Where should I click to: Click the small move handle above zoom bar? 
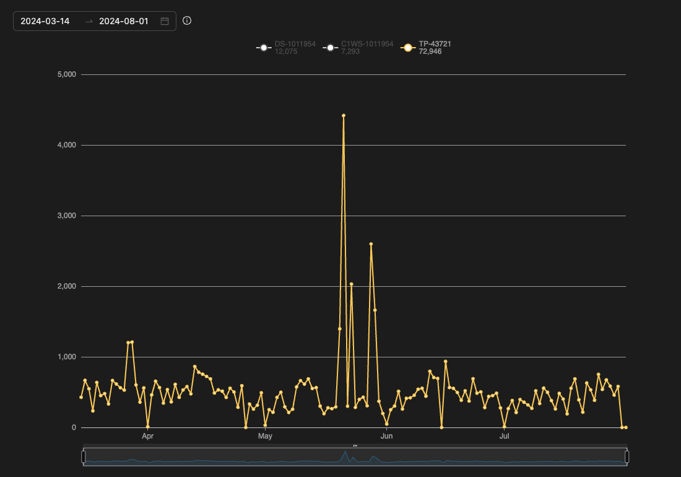click(355, 445)
